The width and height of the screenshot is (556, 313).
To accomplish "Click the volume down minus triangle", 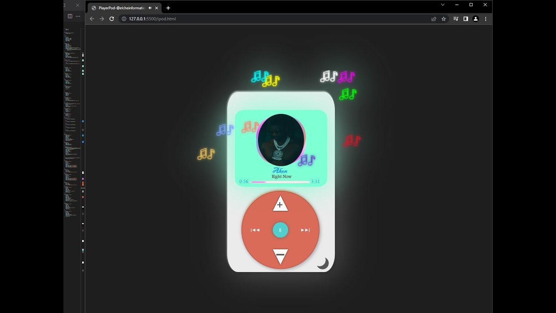I will (x=280, y=256).
